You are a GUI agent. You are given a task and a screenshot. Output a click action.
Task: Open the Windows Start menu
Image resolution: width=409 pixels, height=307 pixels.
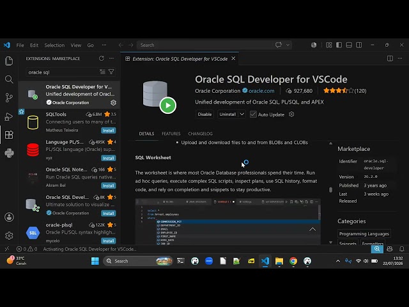tap(95, 261)
